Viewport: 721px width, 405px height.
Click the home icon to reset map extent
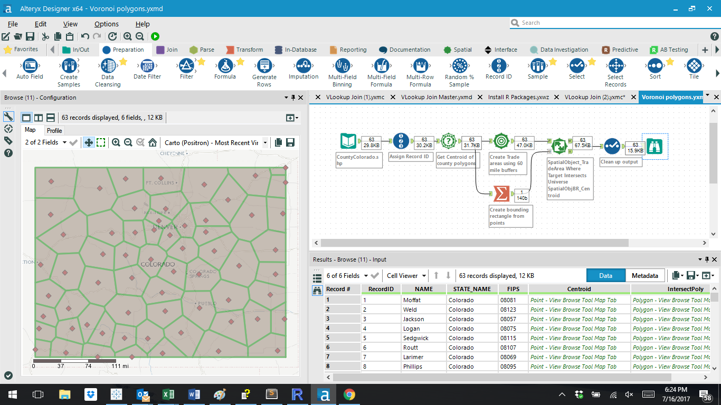click(151, 142)
